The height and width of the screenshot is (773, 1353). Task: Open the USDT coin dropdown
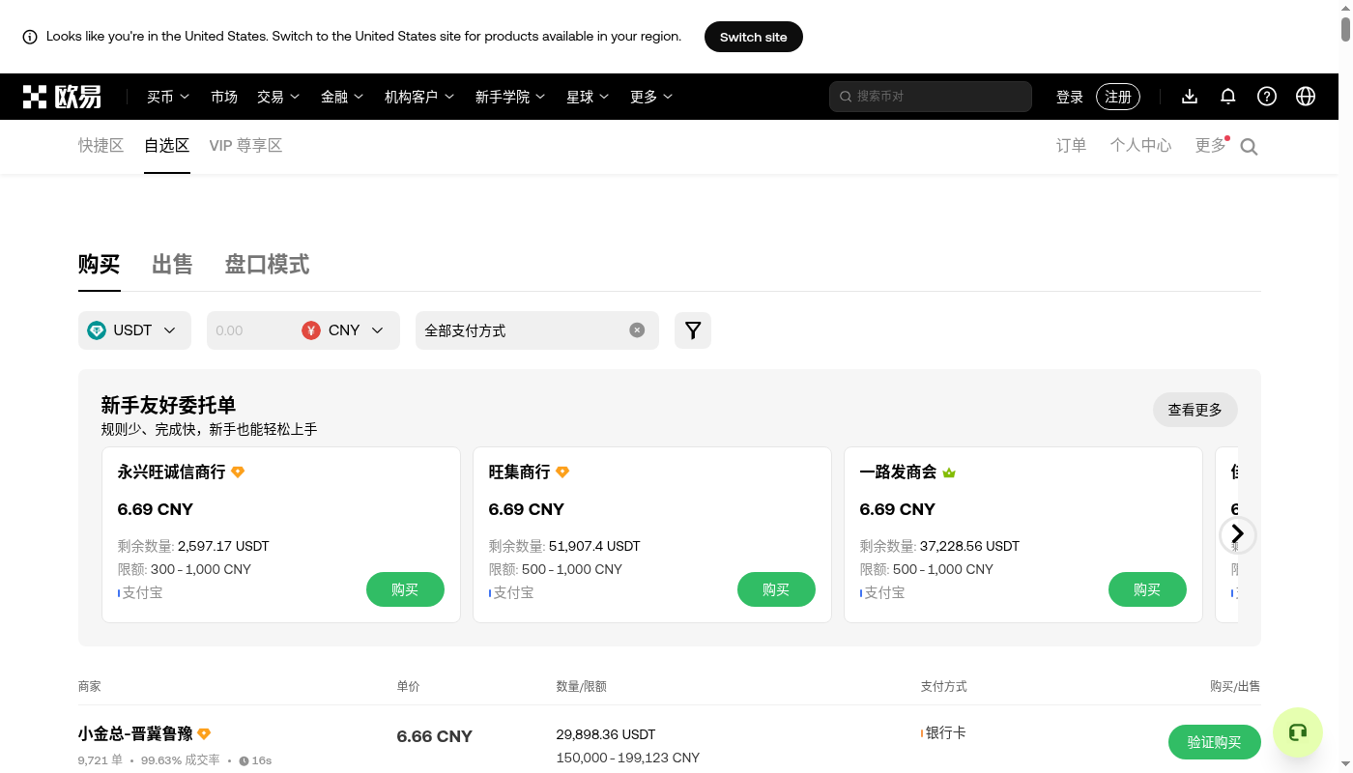click(x=134, y=330)
